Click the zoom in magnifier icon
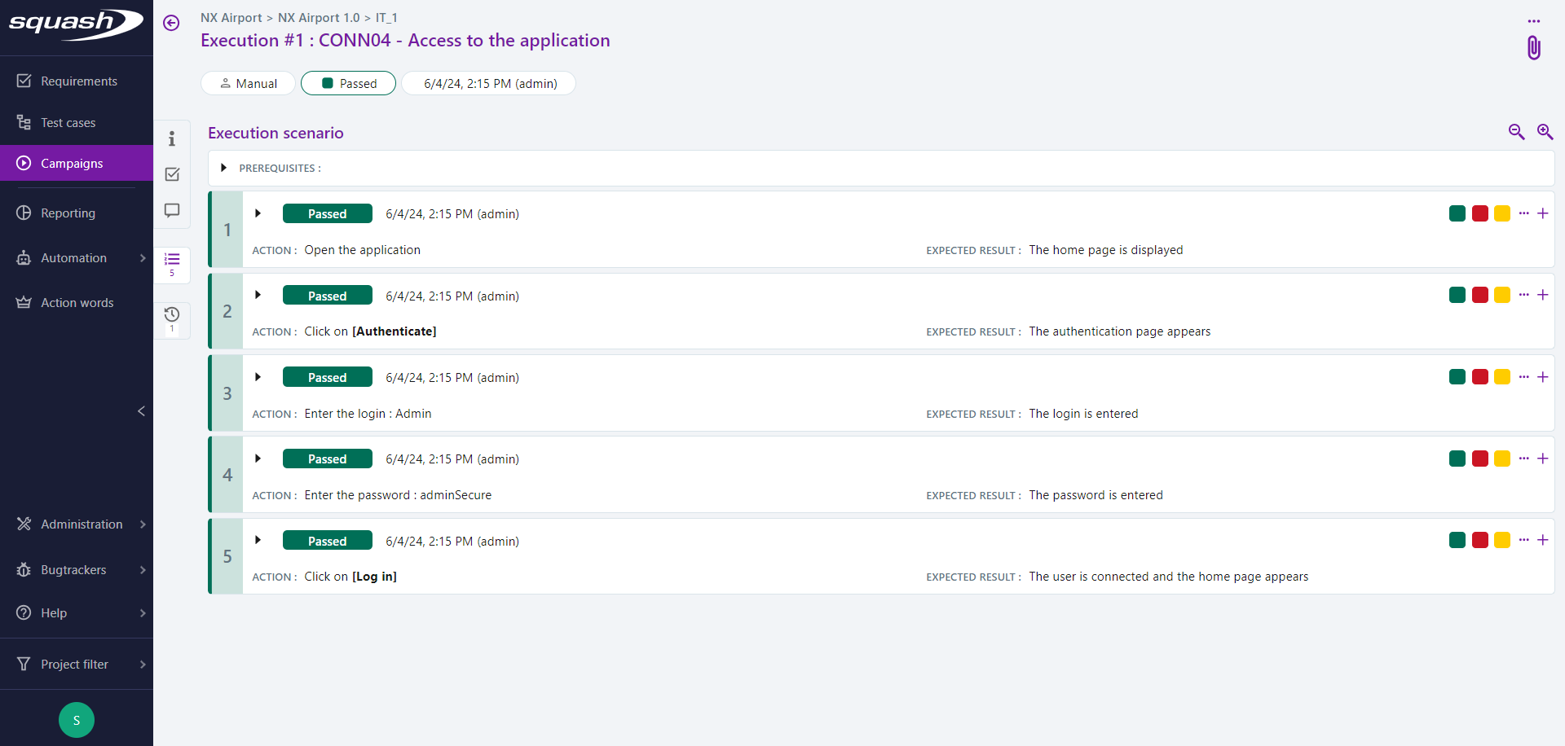 coord(1545,132)
